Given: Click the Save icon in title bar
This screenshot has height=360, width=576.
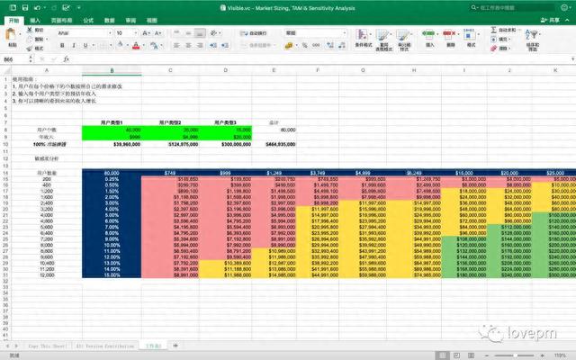Looking at the screenshot, I should pyautogui.click(x=25, y=8).
